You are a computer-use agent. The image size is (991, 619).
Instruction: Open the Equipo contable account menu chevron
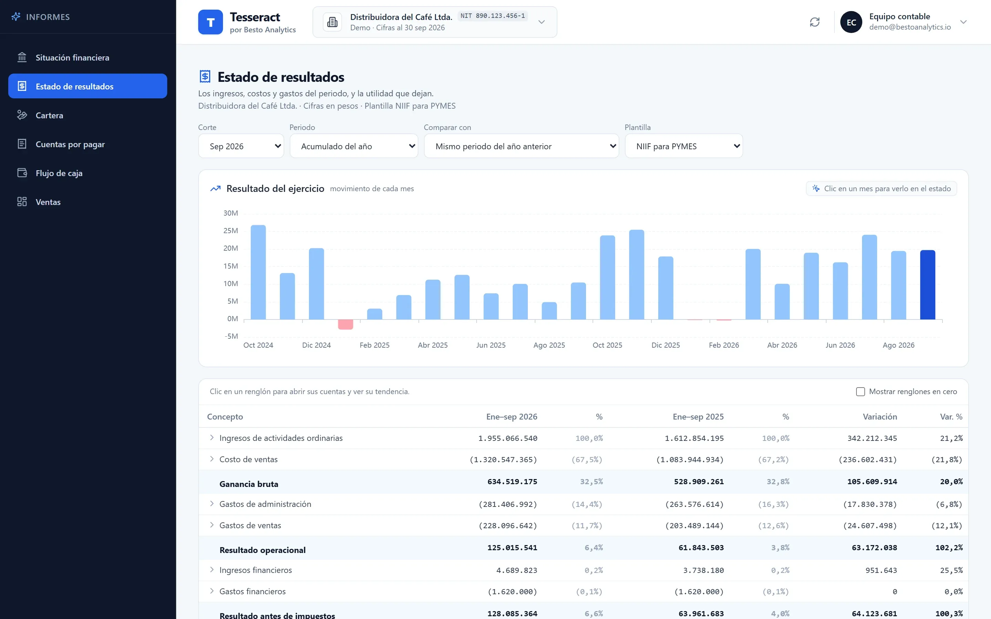click(963, 22)
